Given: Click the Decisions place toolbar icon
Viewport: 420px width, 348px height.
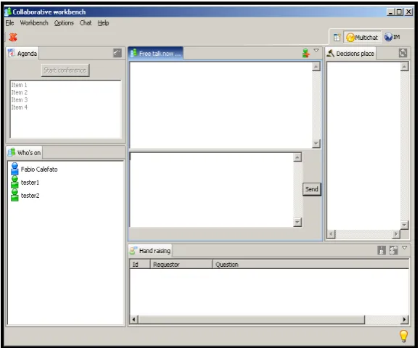Looking at the screenshot, I should (x=403, y=53).
